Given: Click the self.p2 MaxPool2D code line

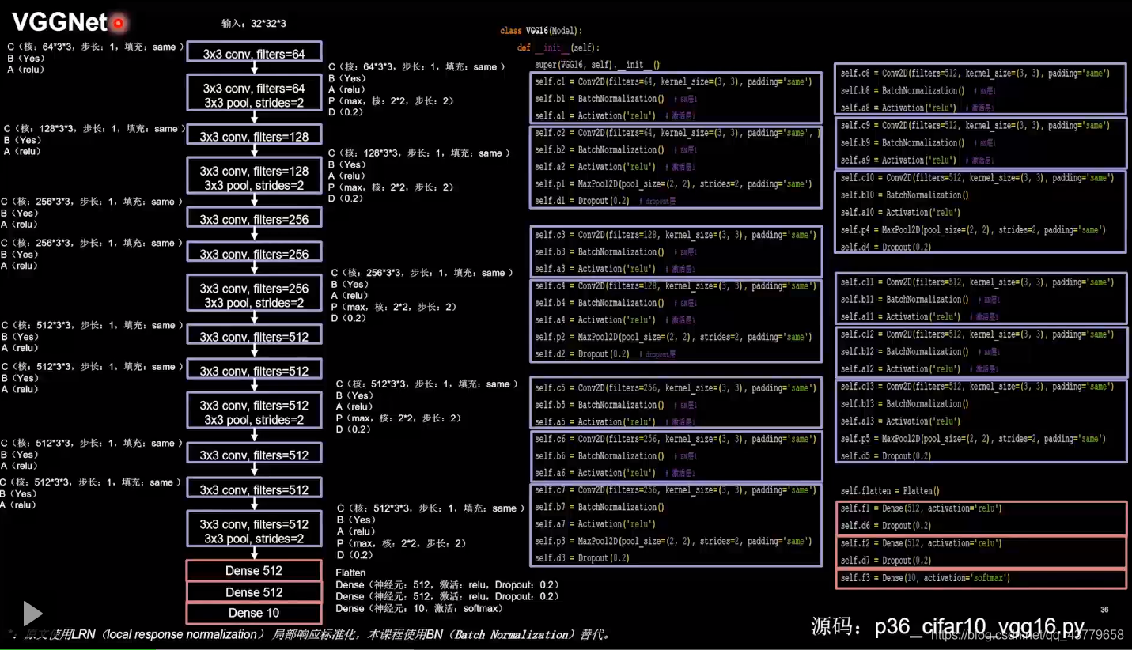Looking at the screenshot, I should click(674, 337).
